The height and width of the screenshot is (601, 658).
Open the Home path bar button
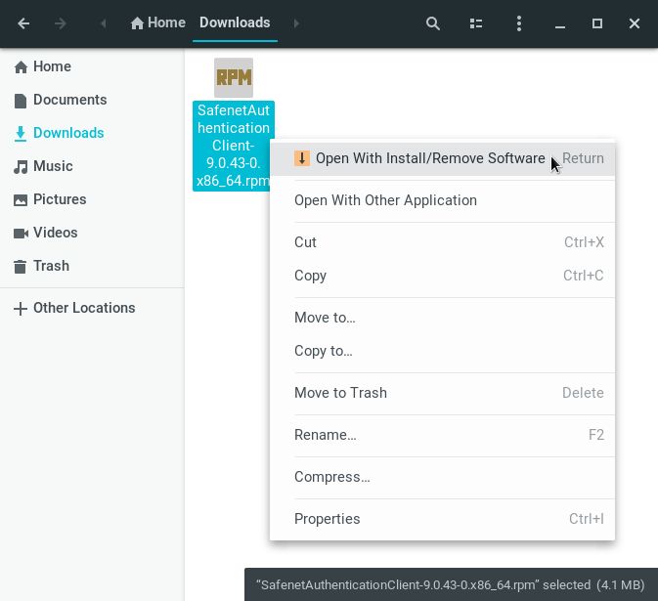[x=157, y=22]
